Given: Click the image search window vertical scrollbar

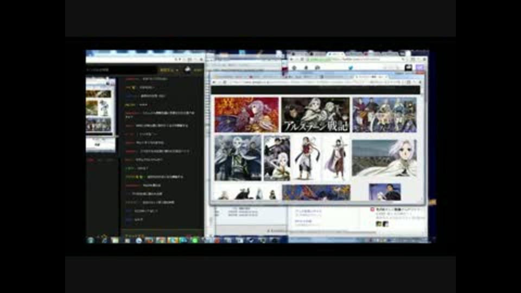Looking at the screenshot, I should [422, 143].
